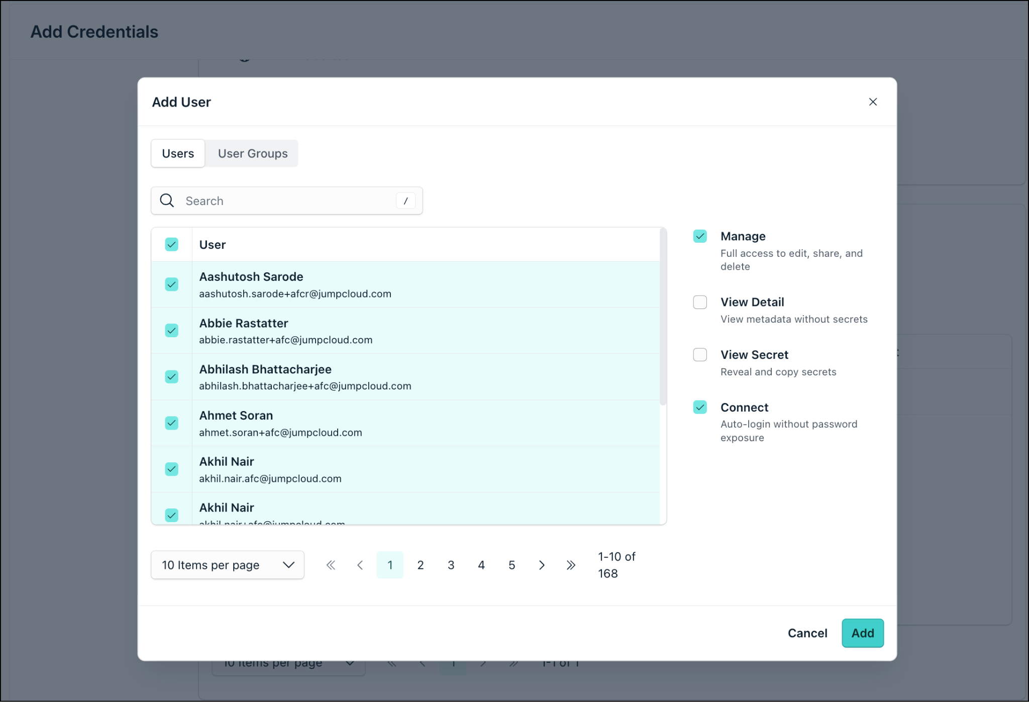The width and height of the screenshot is (1029, 702).
Task: Go to first page of users
Action: click(331, 565)
